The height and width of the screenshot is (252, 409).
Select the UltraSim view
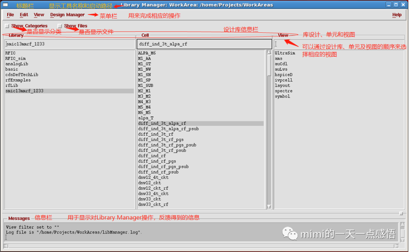point(285,53)
